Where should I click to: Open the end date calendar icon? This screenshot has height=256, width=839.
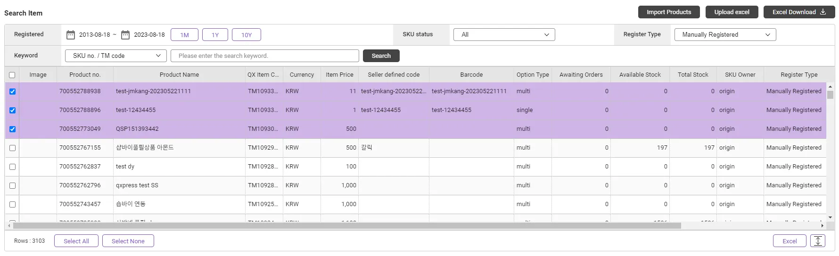click(x=125, y=35)
